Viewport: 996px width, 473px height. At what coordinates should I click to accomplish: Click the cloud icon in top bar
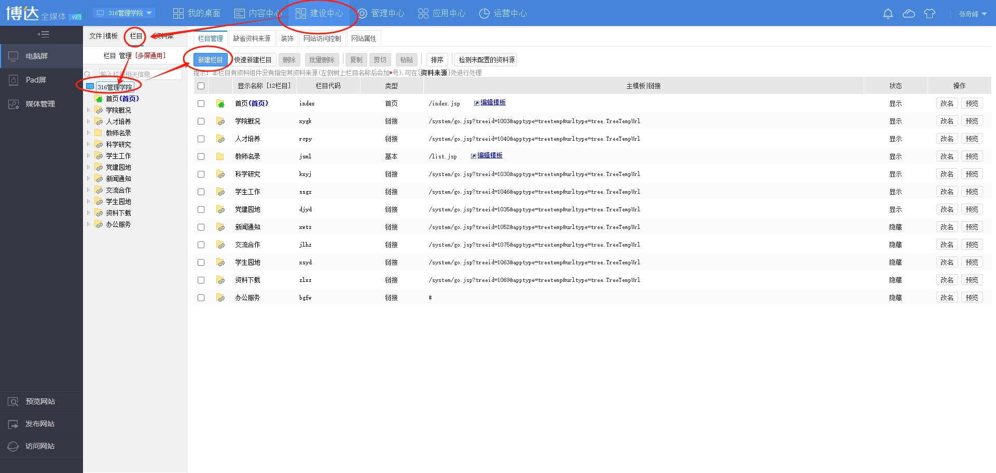pyautogui.click(x=909, y=13)
